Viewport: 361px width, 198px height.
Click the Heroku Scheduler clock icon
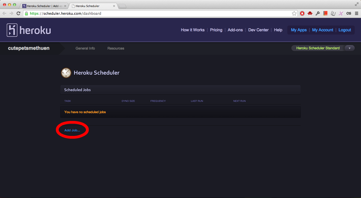pyautogui.click(x=66, y=73)
